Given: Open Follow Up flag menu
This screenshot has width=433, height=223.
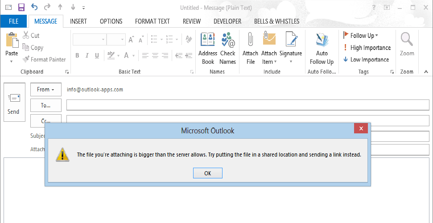Looking at the screenshot, I should click(360, 35).
